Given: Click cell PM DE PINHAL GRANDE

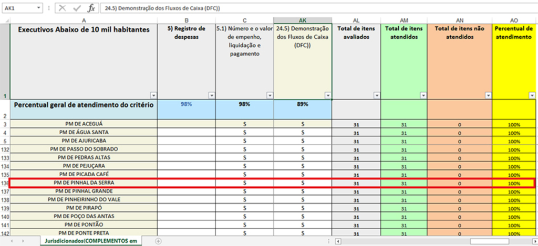Looking at the screenshot, I should pyautogui.click(x=84, y=191).
